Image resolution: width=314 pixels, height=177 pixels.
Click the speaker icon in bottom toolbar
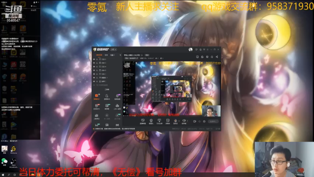click(184, 120)
